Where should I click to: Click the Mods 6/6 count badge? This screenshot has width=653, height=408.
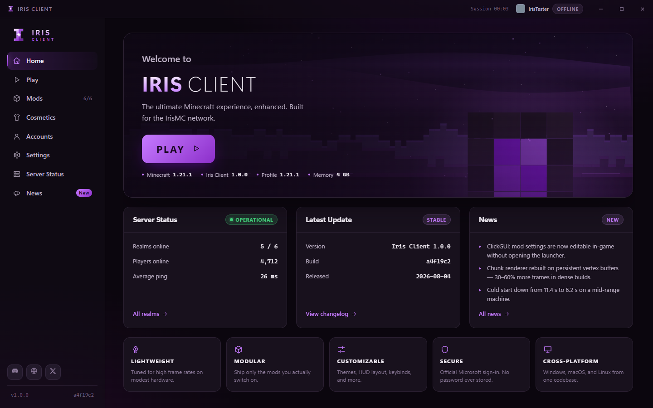pyautogui.click(x=88, y=98)
